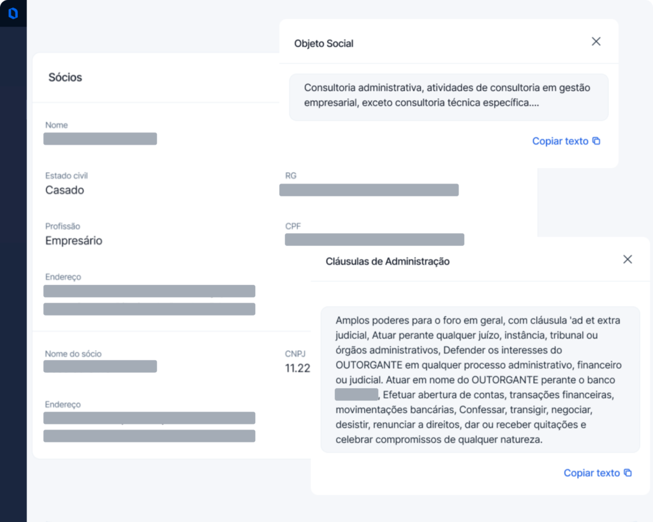Click the Profissão label

tap(62, 226)
